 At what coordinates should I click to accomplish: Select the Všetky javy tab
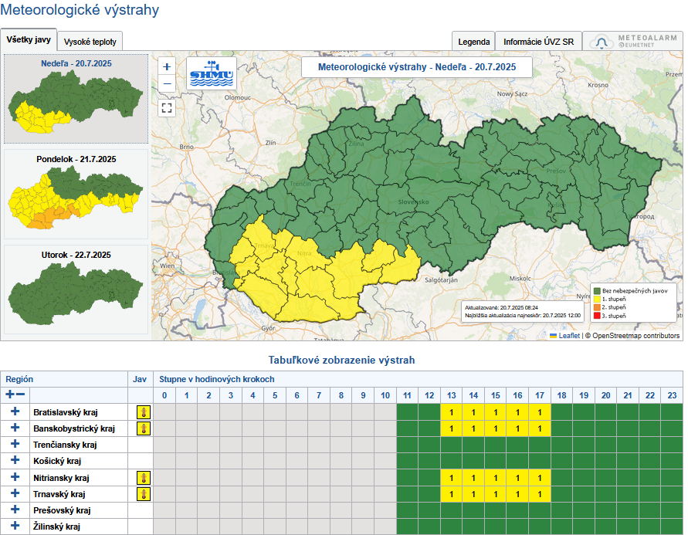[29, 40]
